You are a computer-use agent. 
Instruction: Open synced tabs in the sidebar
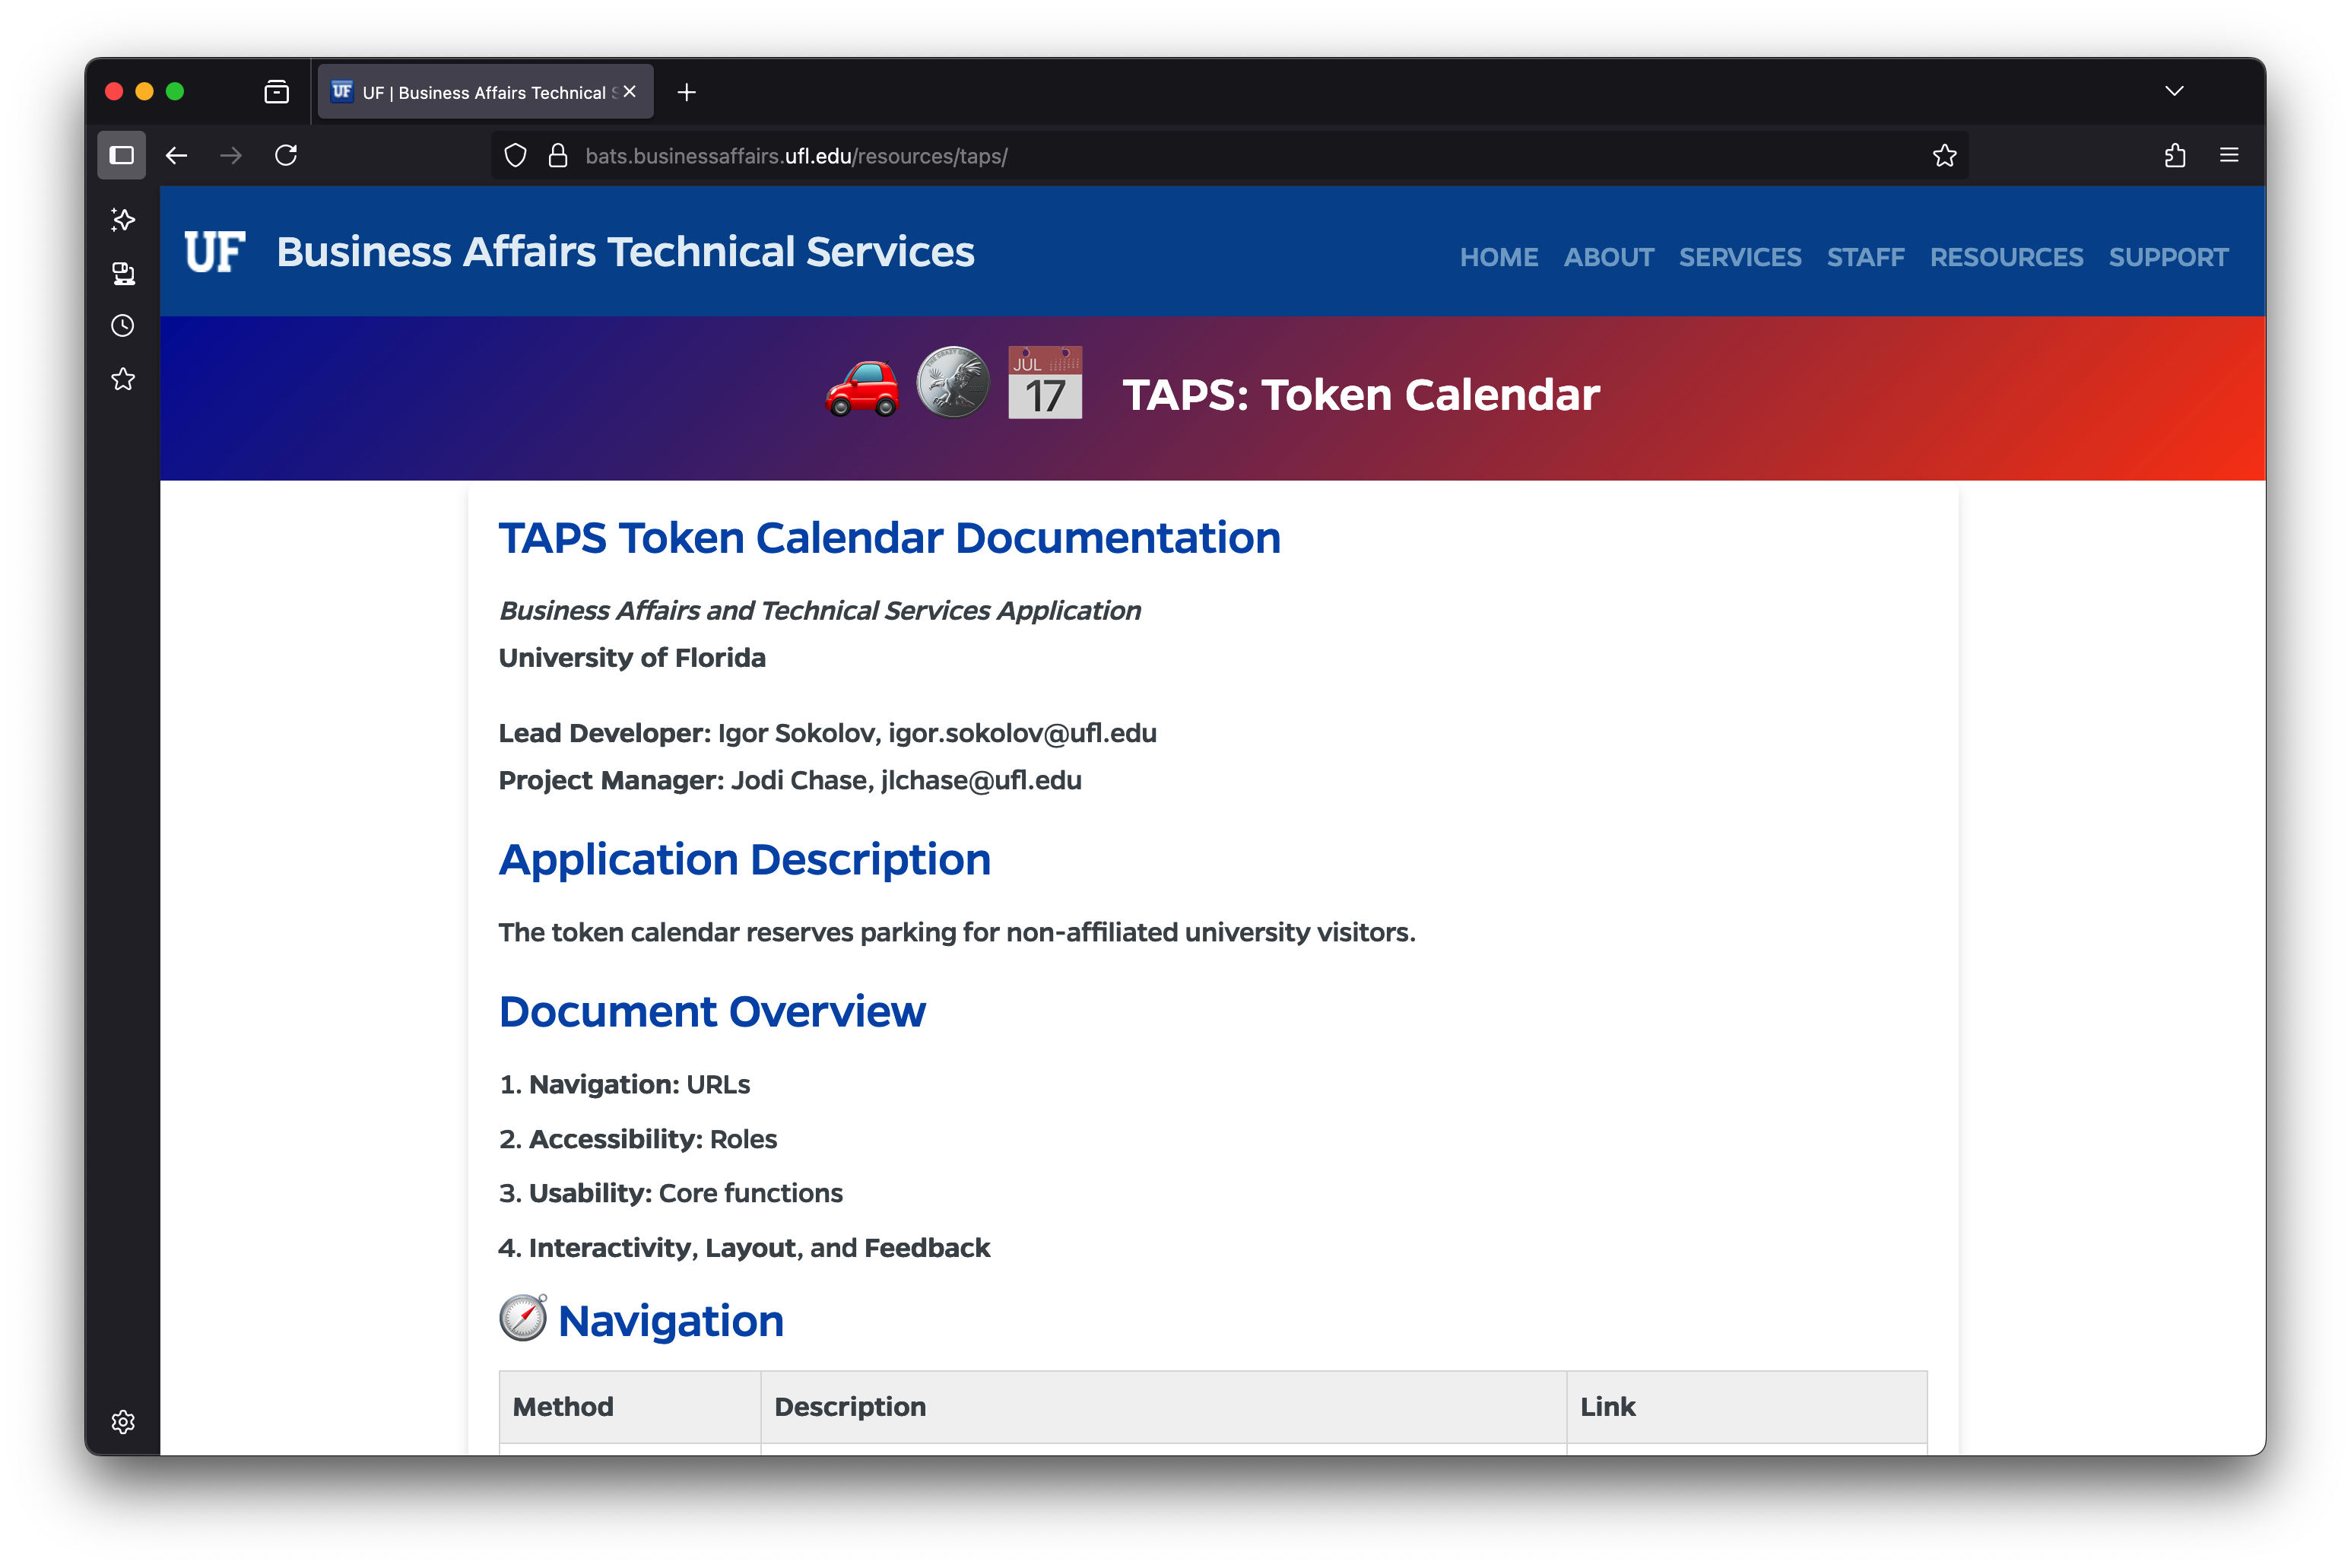click(123, 273)
